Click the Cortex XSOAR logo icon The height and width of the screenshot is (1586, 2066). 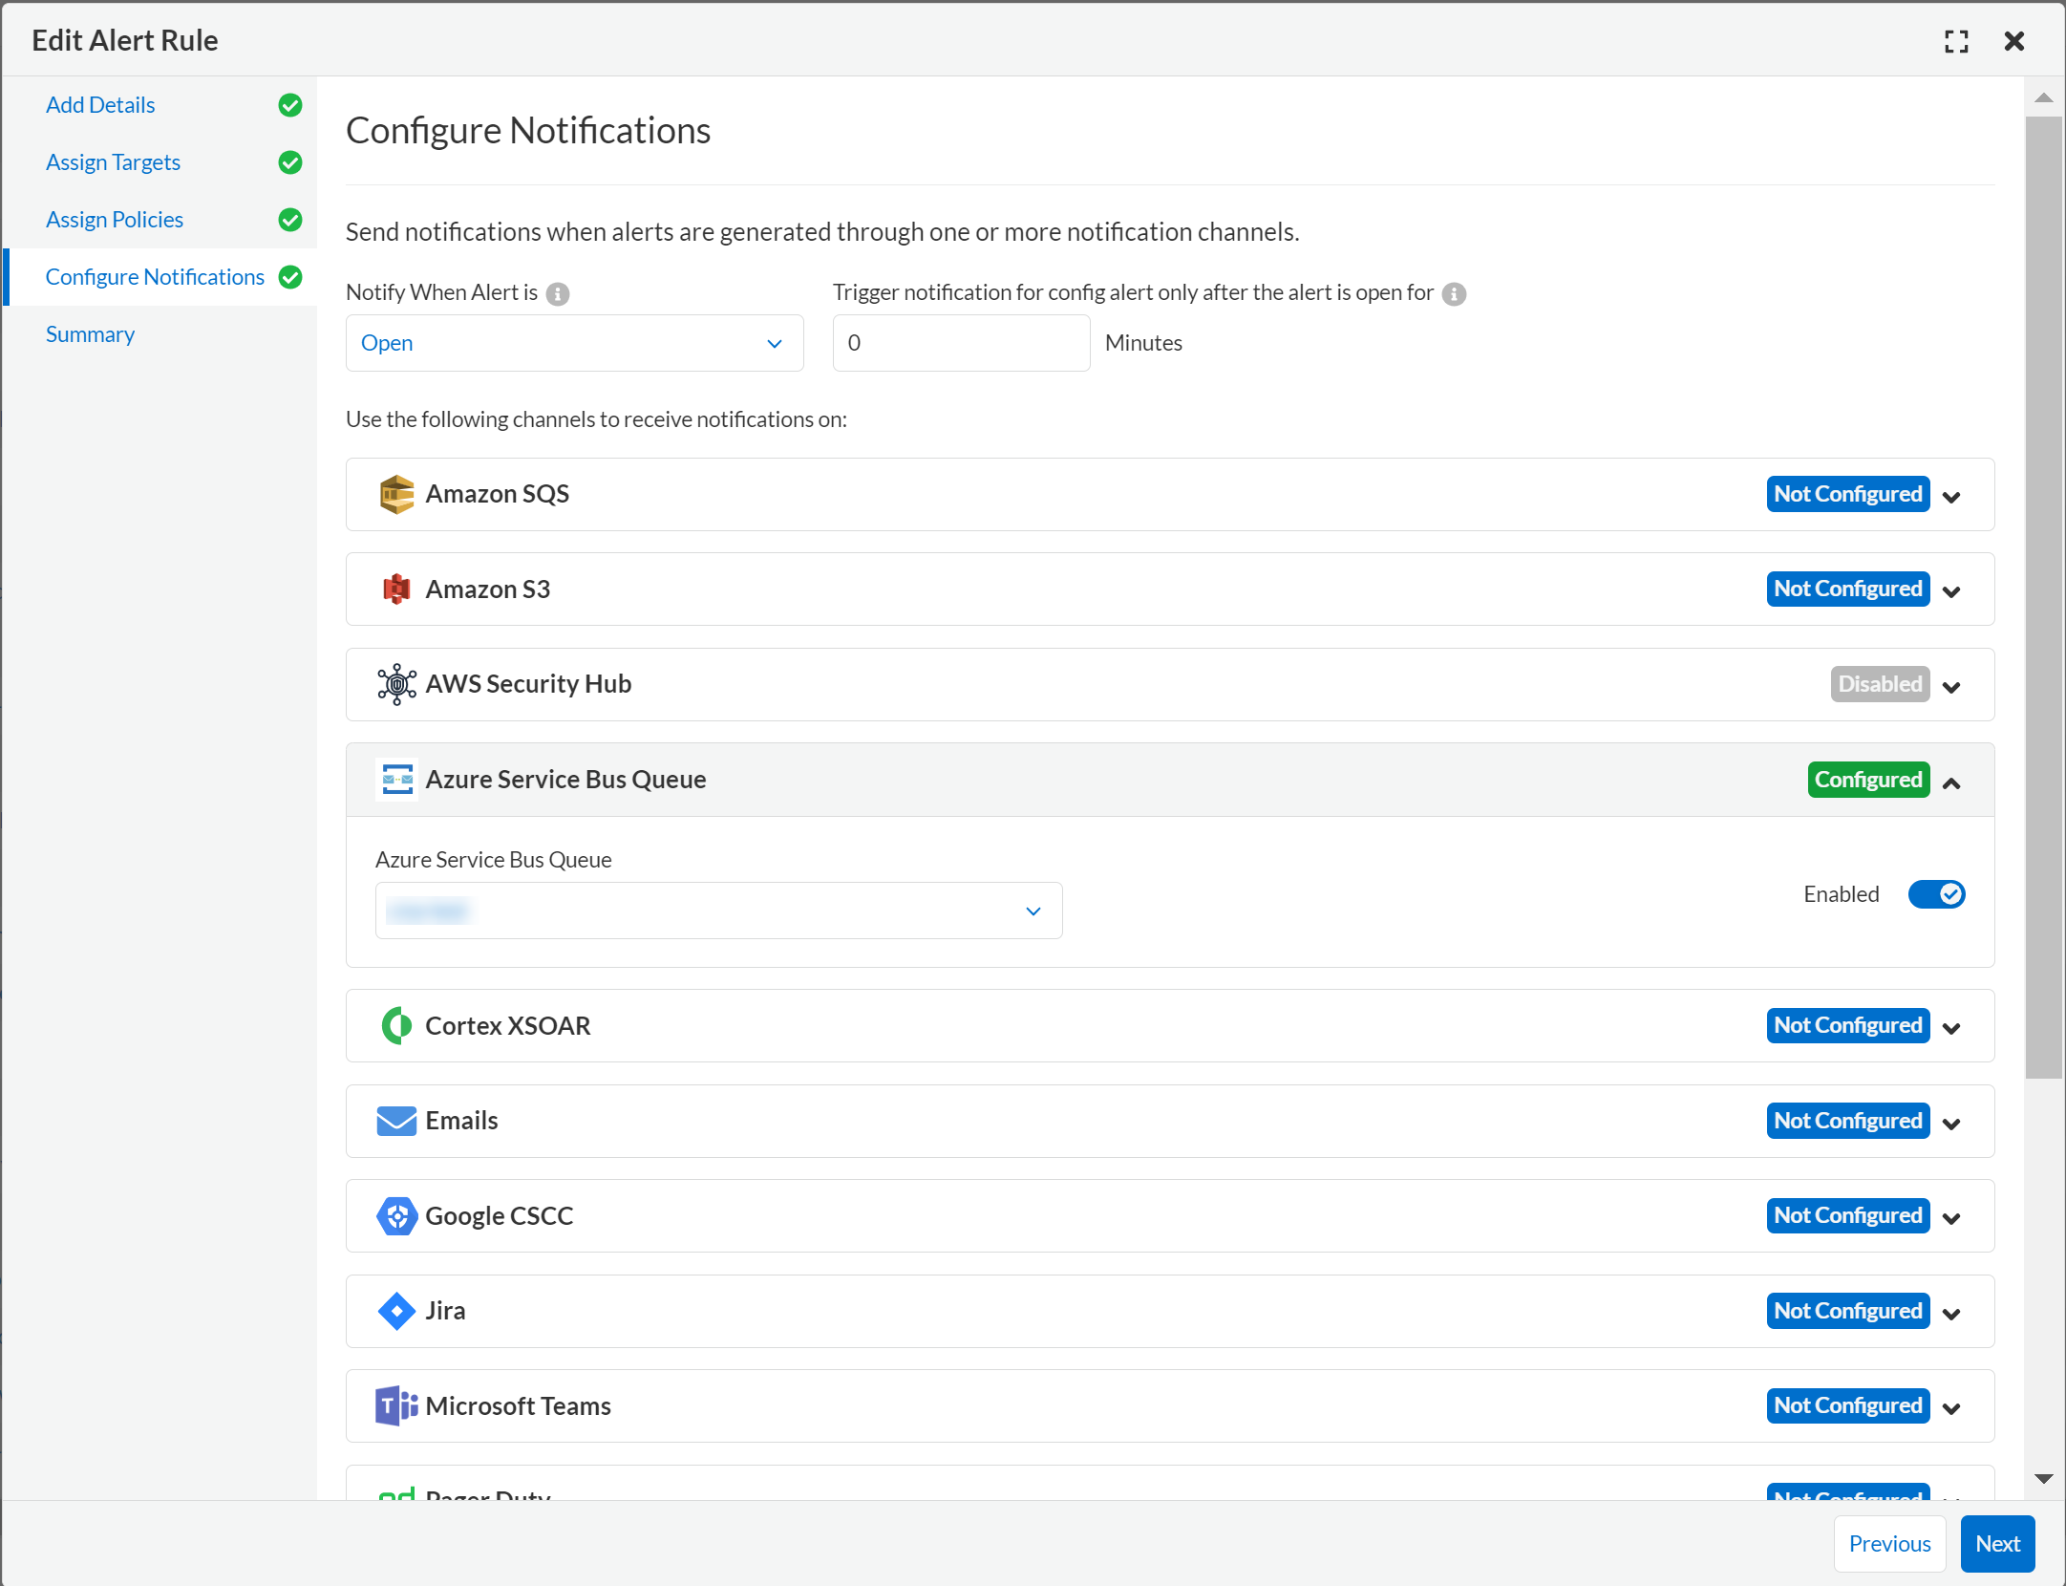coord(396,1026)
